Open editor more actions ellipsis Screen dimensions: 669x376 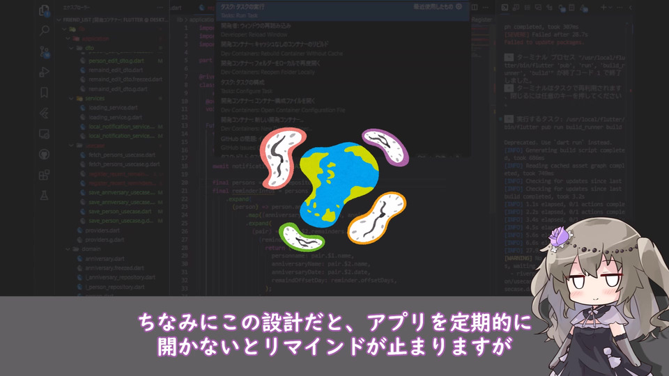click(x=486, y=8)
